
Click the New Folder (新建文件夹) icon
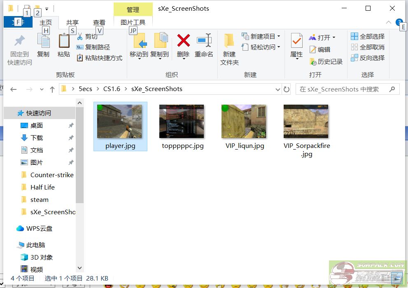(229, 41)
